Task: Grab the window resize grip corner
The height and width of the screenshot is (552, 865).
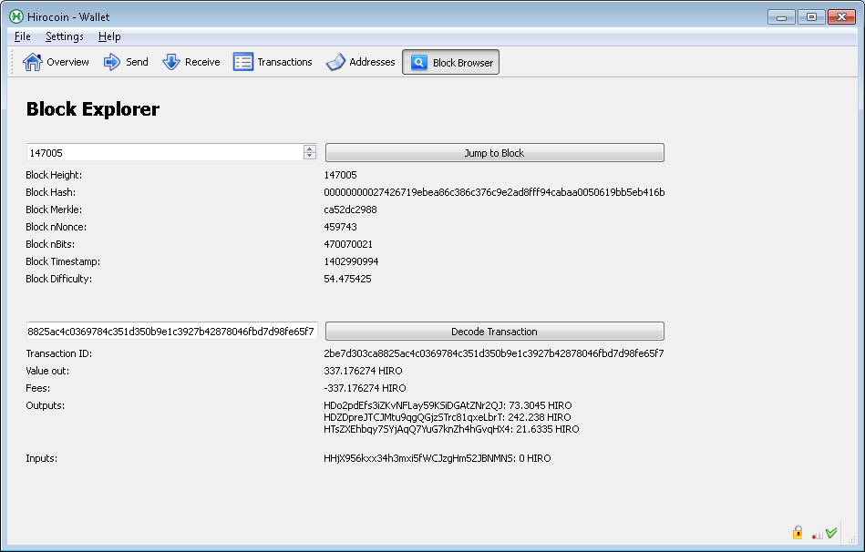Action: (850, 538)
